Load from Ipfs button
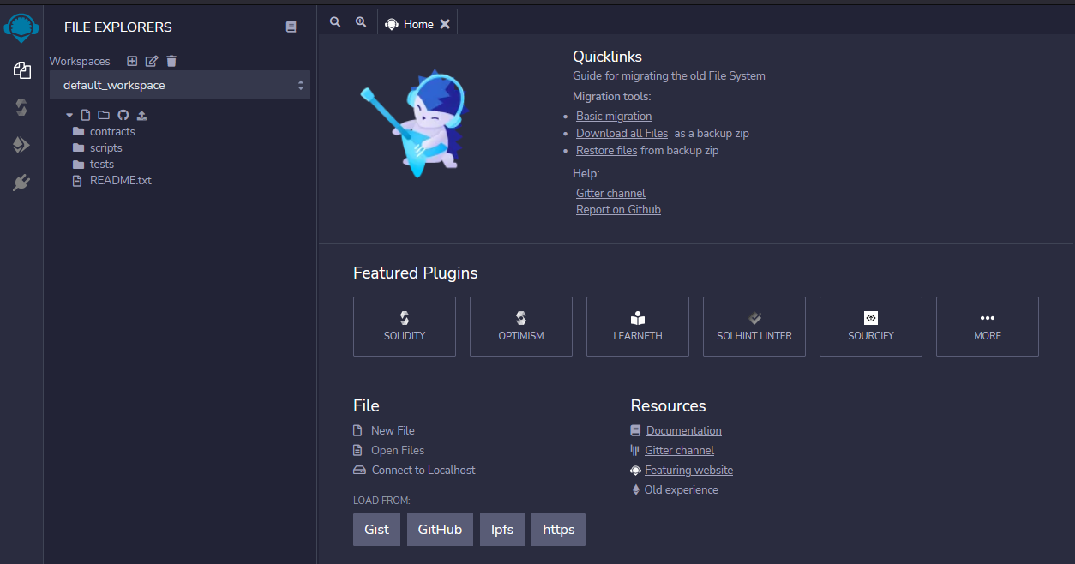The height and width of the screenshot is (564, 1075). coord(502,530)
